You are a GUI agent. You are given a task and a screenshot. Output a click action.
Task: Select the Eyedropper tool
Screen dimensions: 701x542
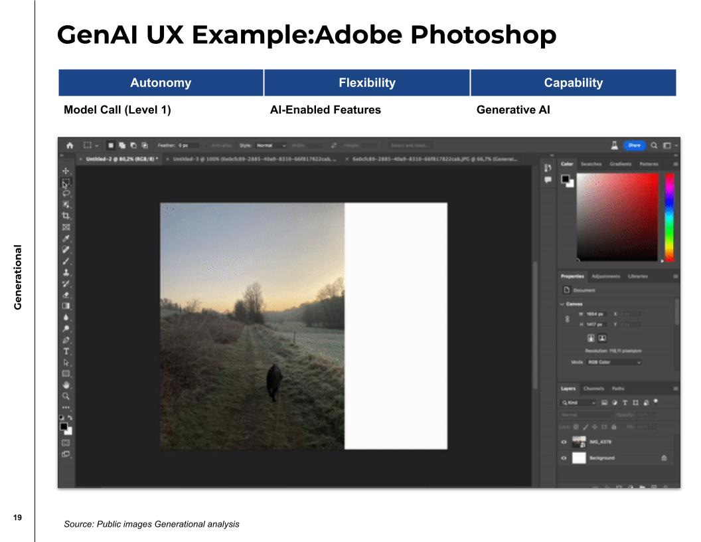click(x=66, y=238)
